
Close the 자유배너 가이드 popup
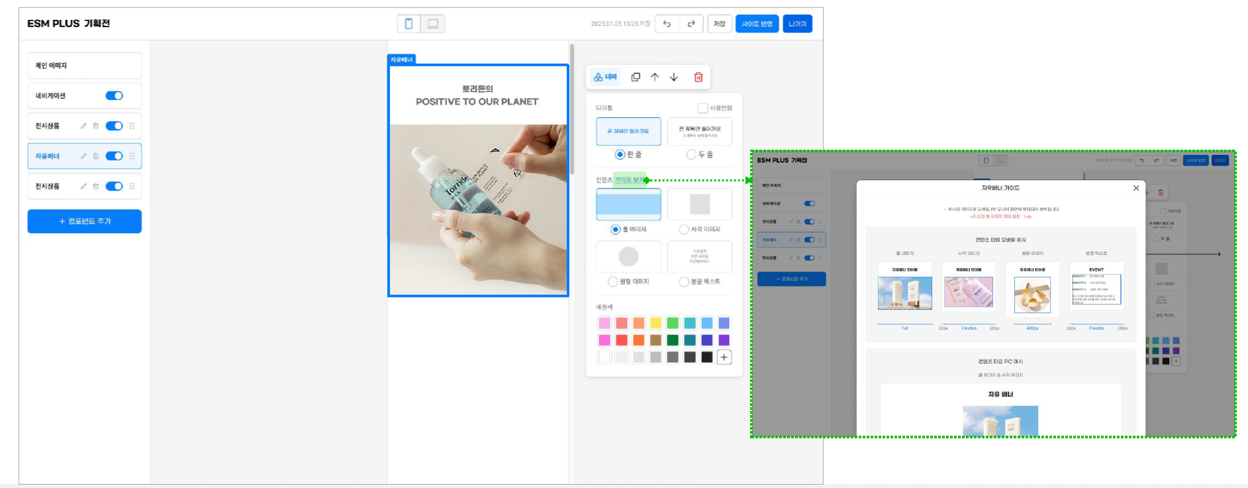point(1136,188)
